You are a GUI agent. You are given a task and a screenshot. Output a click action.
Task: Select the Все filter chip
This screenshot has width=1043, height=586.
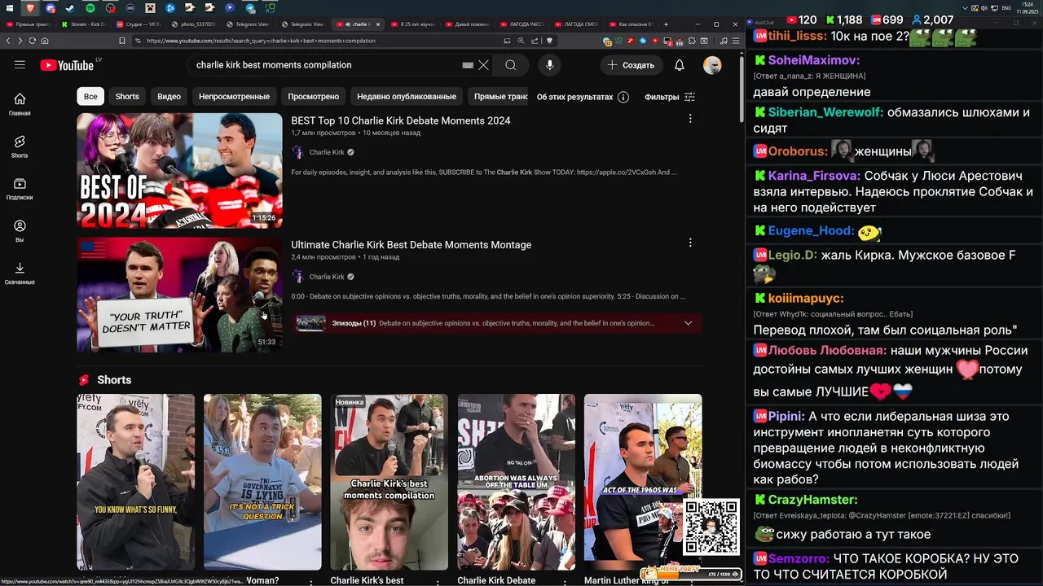pos(90,97)
